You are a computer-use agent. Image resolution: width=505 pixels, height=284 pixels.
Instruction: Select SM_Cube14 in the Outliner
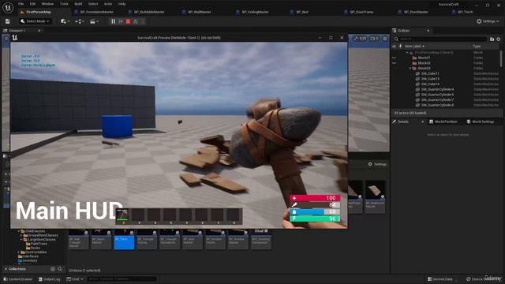(430, 84)
